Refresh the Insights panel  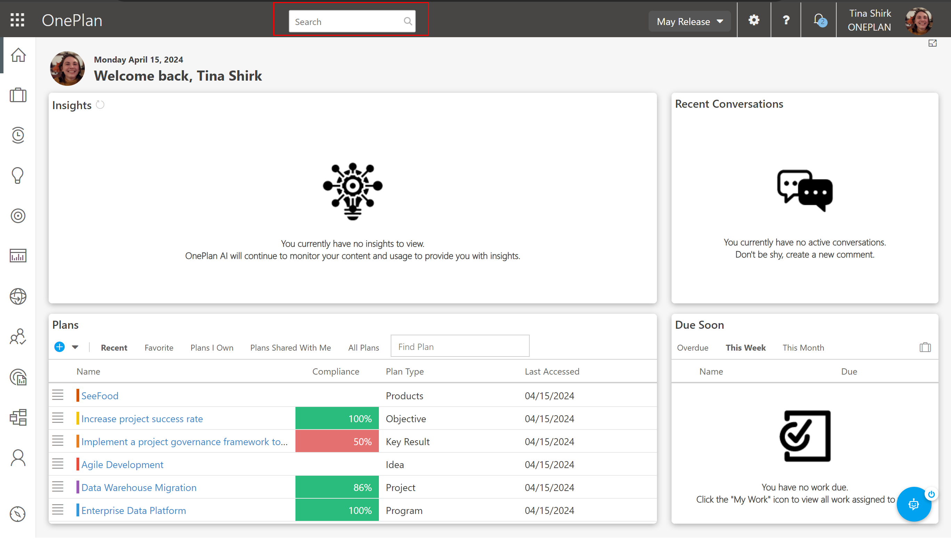[100, 105]
